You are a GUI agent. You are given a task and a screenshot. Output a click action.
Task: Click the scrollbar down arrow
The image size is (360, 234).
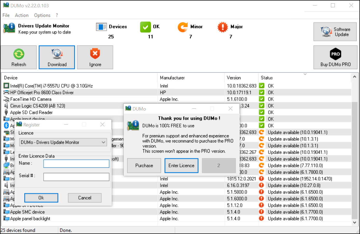click(355, 223)
